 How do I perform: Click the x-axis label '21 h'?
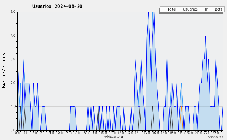(x=198, y=132)
